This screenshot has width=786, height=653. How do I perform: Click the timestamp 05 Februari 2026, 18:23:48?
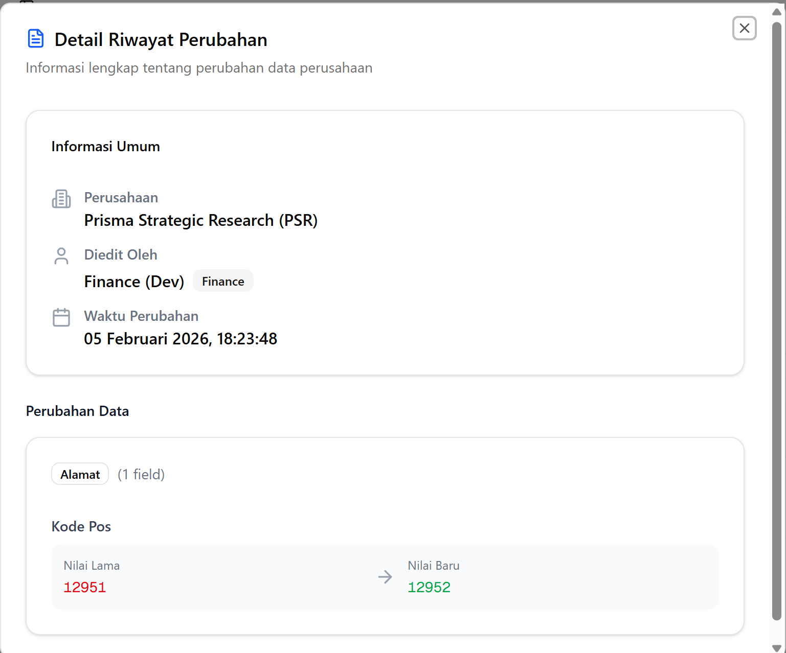[181, 339]
